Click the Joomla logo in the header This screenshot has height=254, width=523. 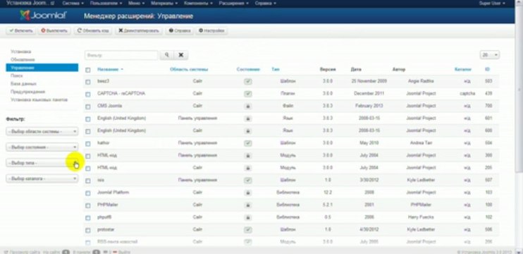tap(44, 16)
